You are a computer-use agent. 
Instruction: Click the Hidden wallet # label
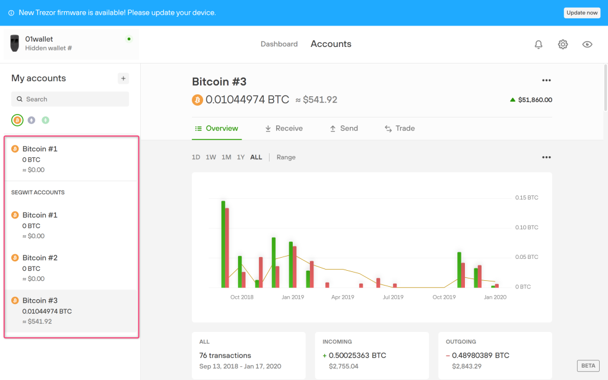(49, 48)
